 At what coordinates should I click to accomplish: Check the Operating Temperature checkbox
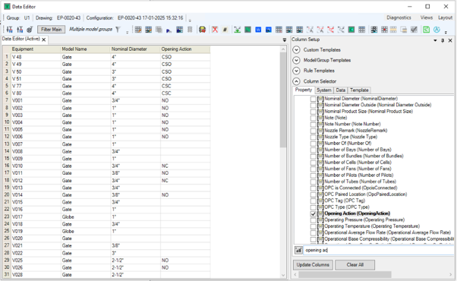314,226
